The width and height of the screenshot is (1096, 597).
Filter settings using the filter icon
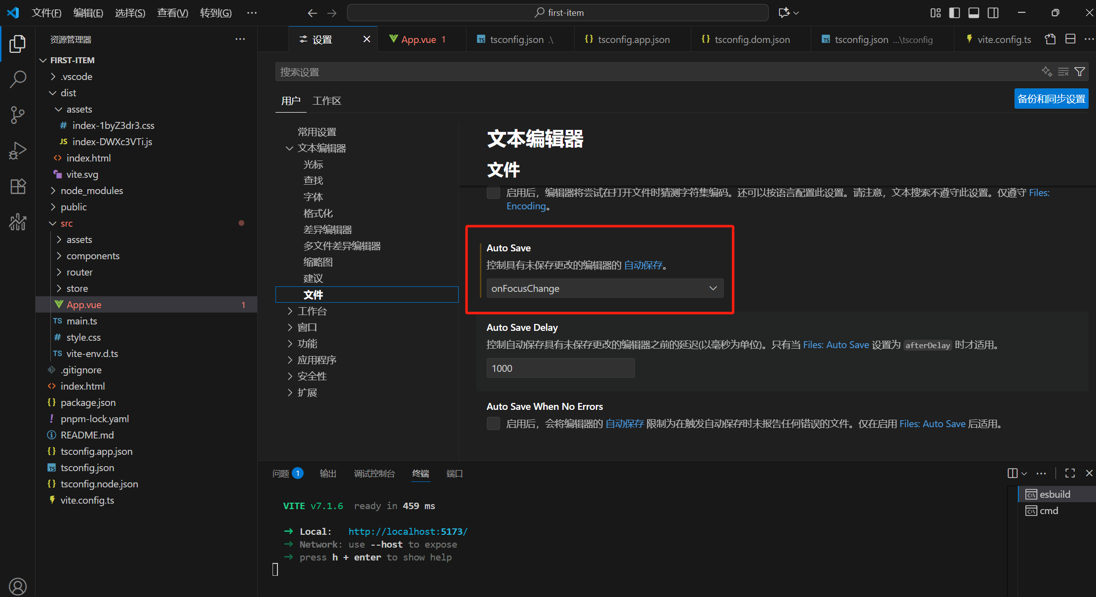(x=1080, y=72)
